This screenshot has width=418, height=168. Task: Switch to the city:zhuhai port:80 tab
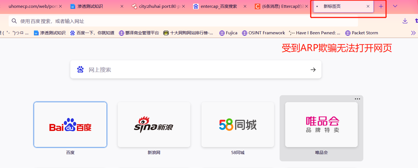[x=158, y=6]
